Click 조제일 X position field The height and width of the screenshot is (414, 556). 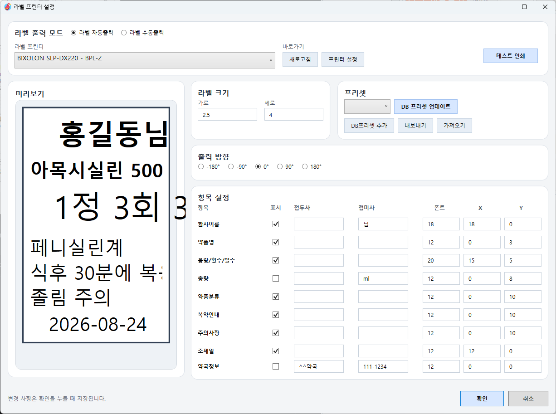point(482,351)
